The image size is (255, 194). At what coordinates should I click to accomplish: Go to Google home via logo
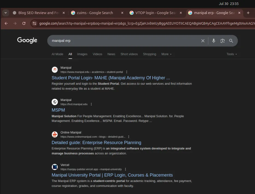click(x=27, y=40)
